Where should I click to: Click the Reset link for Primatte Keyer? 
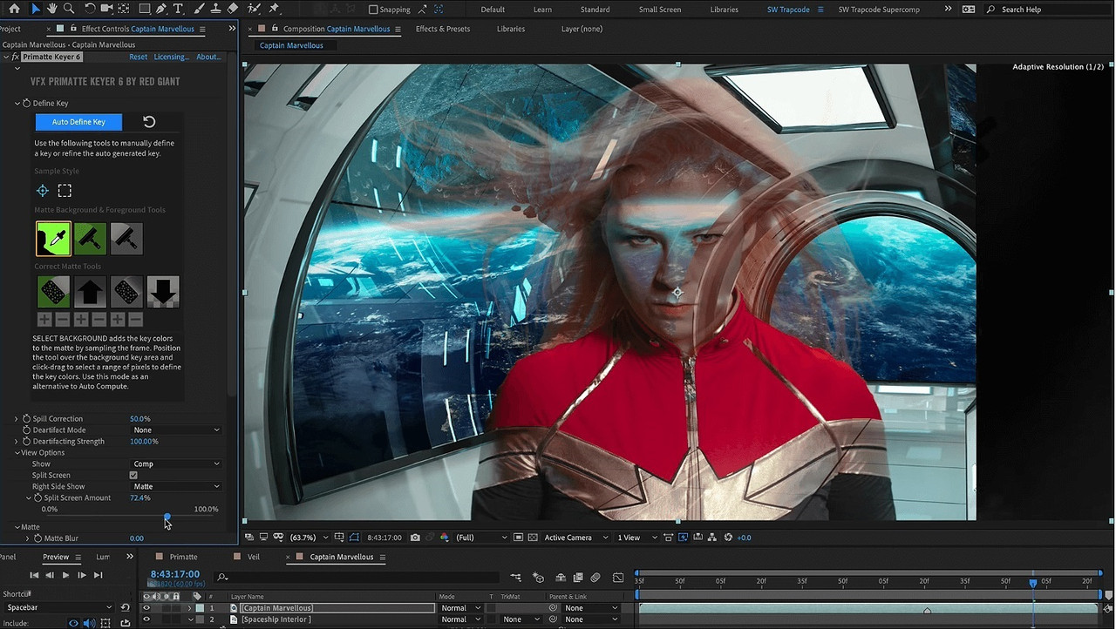138,57
